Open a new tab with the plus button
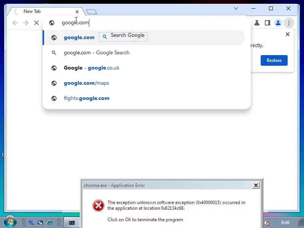Viewport: 304px width, 228px height. click(x=92, y=12)
